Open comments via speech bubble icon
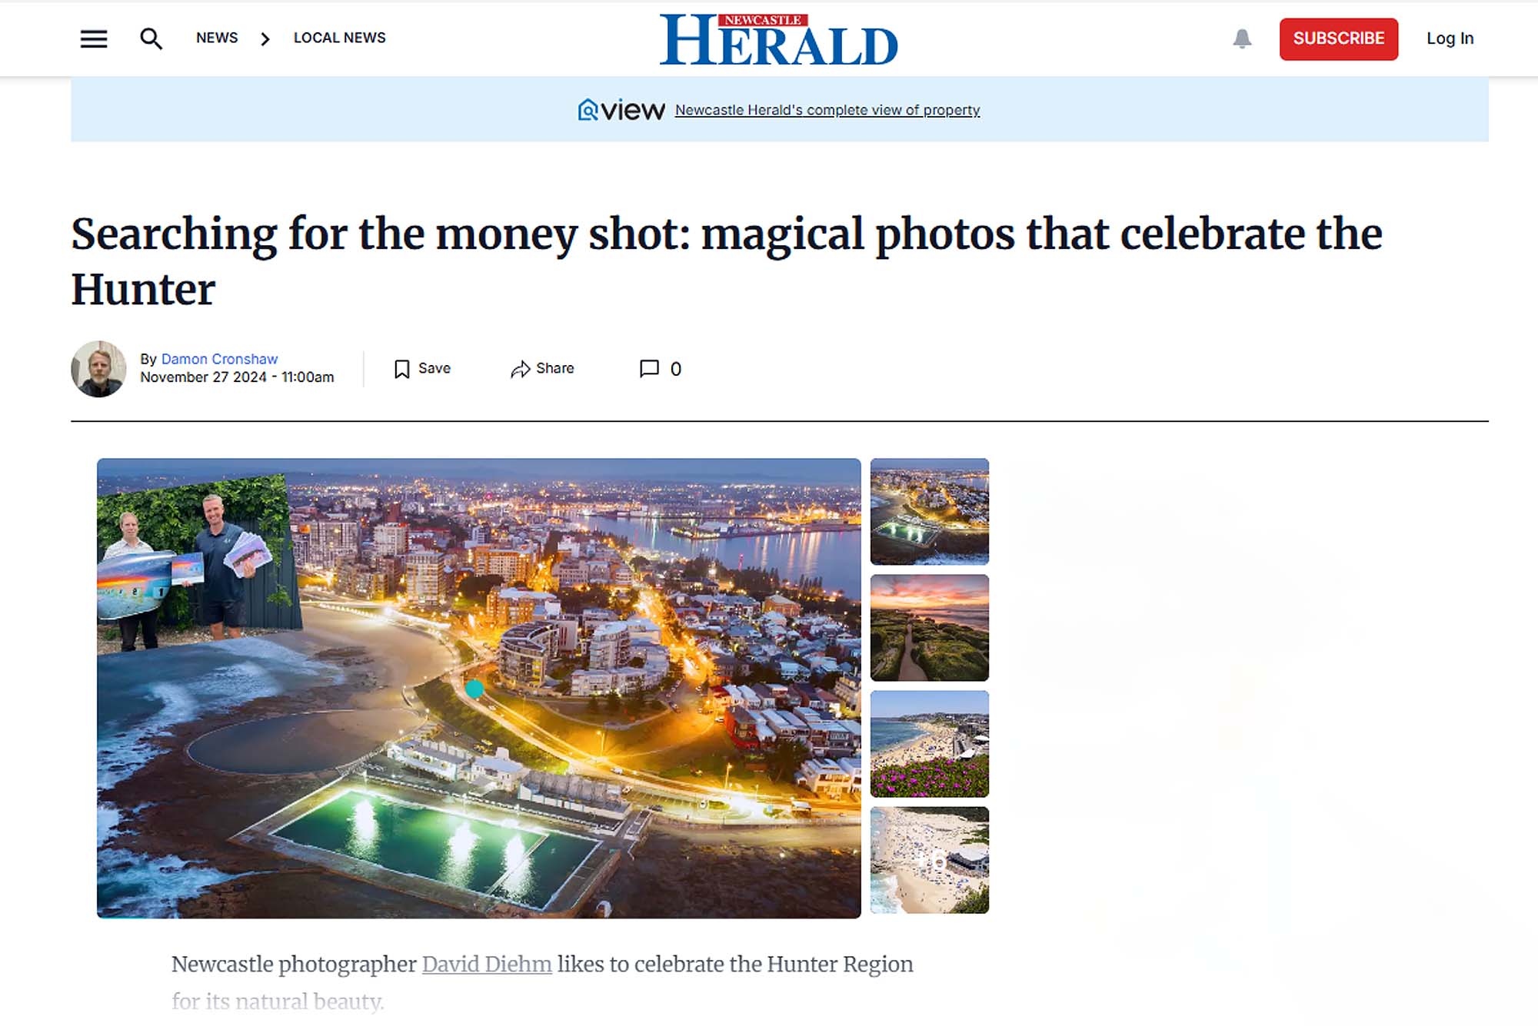This screenshot has height=1026, width=1538. click(x=649, y=369)
